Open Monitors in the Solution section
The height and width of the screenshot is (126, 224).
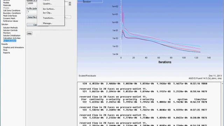click(x=7, y=33)
